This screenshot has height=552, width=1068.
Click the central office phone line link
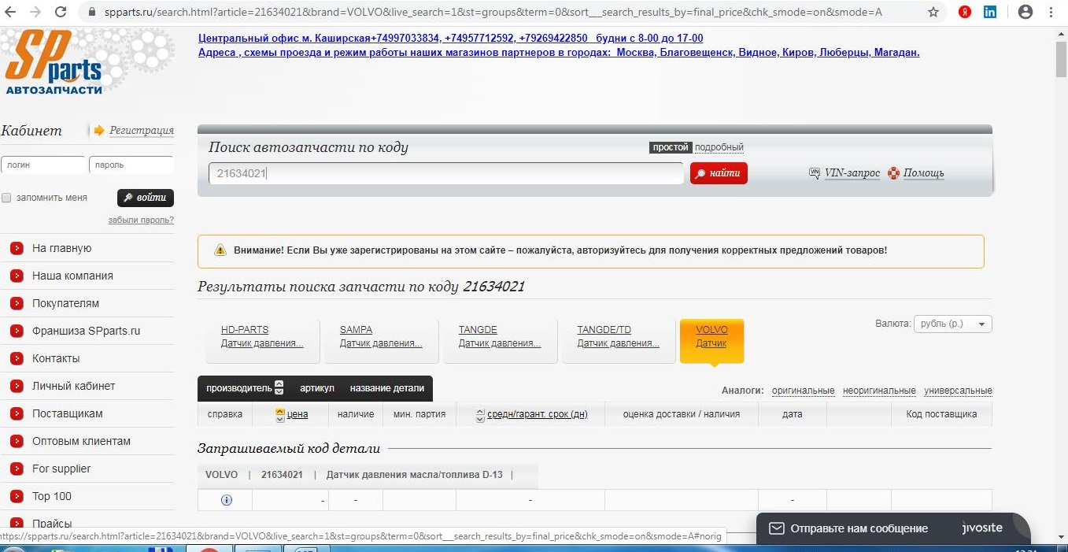coord(451,38)
